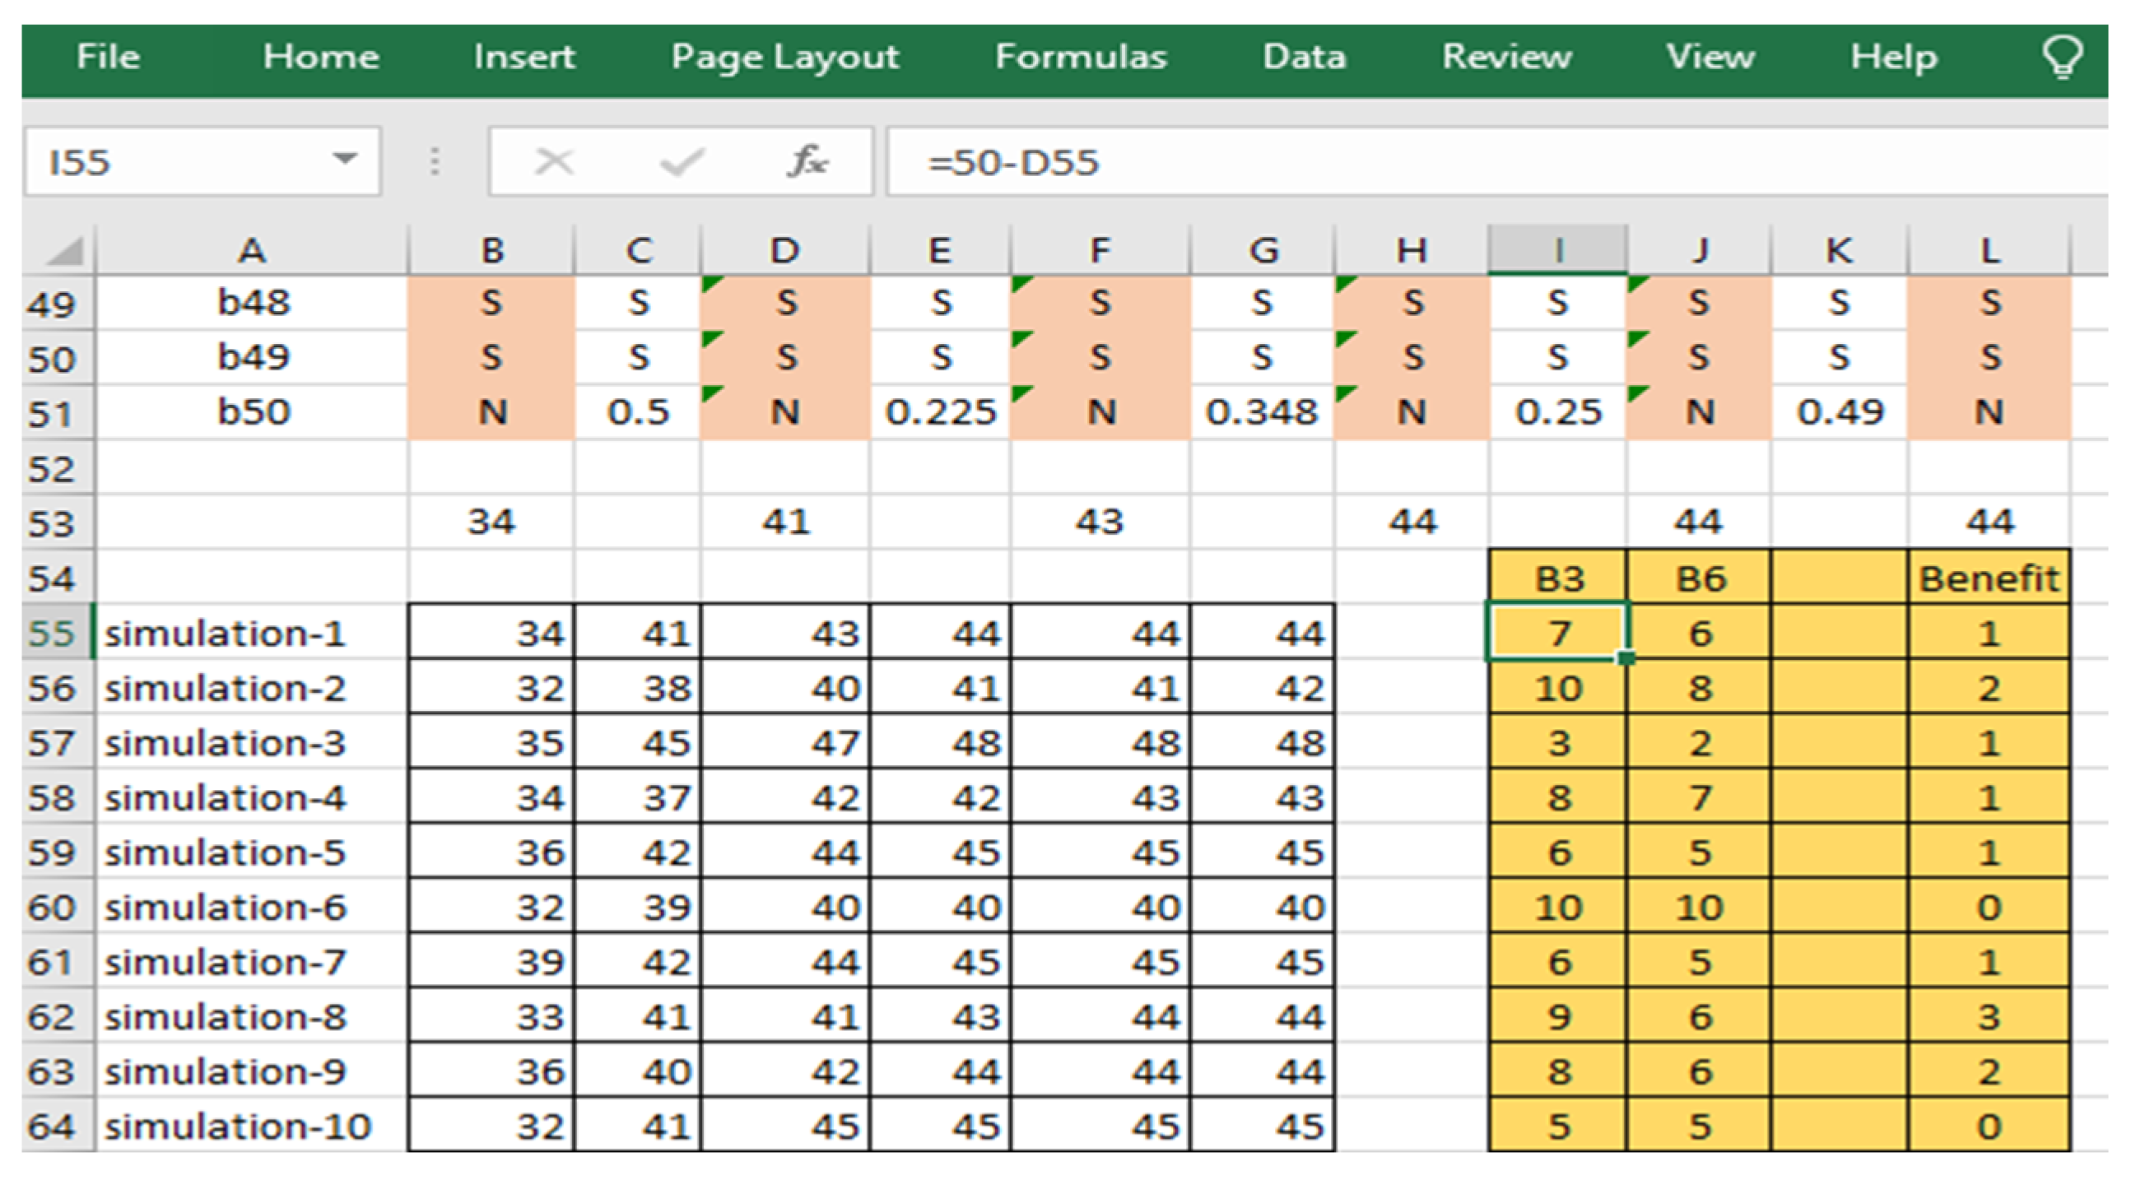Select column I header

[1557, 250]
